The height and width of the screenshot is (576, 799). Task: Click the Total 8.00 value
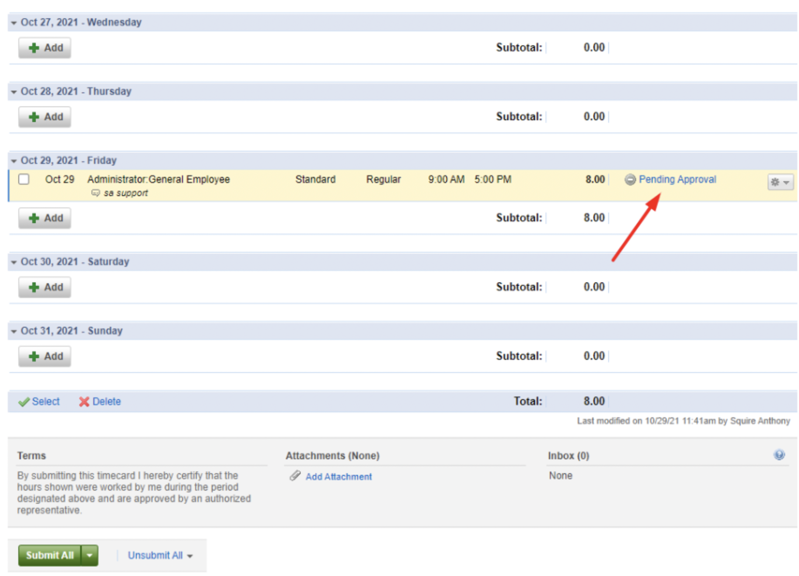(x=594, y=401)
